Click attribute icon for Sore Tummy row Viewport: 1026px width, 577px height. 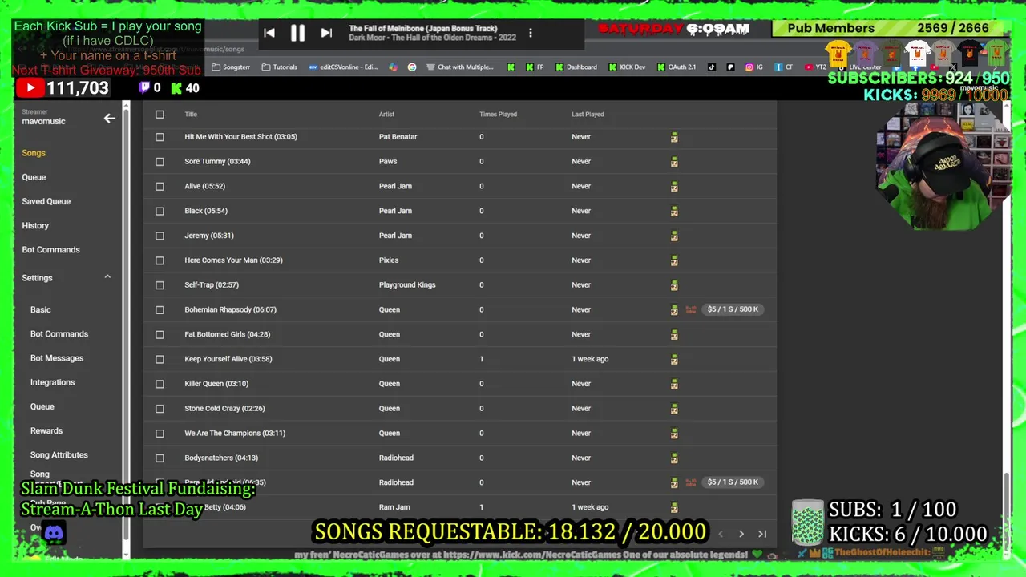(x=674, y=162)
